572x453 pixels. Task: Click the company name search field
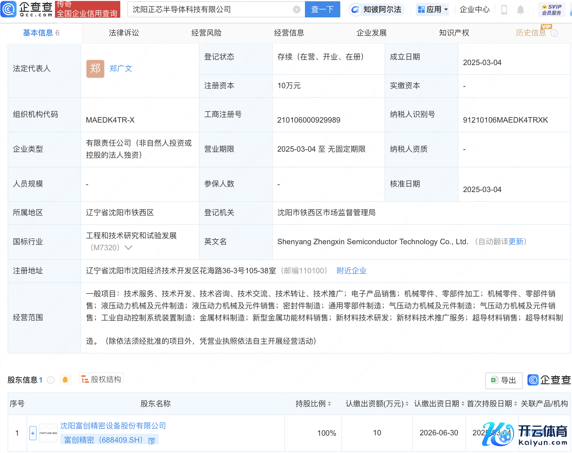(212, 9)
